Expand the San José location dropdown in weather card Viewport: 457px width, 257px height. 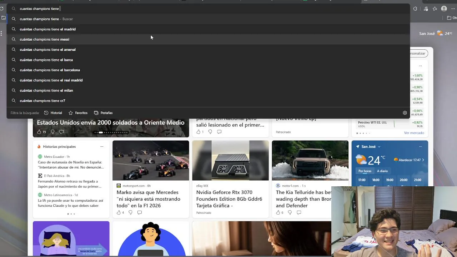379,147
